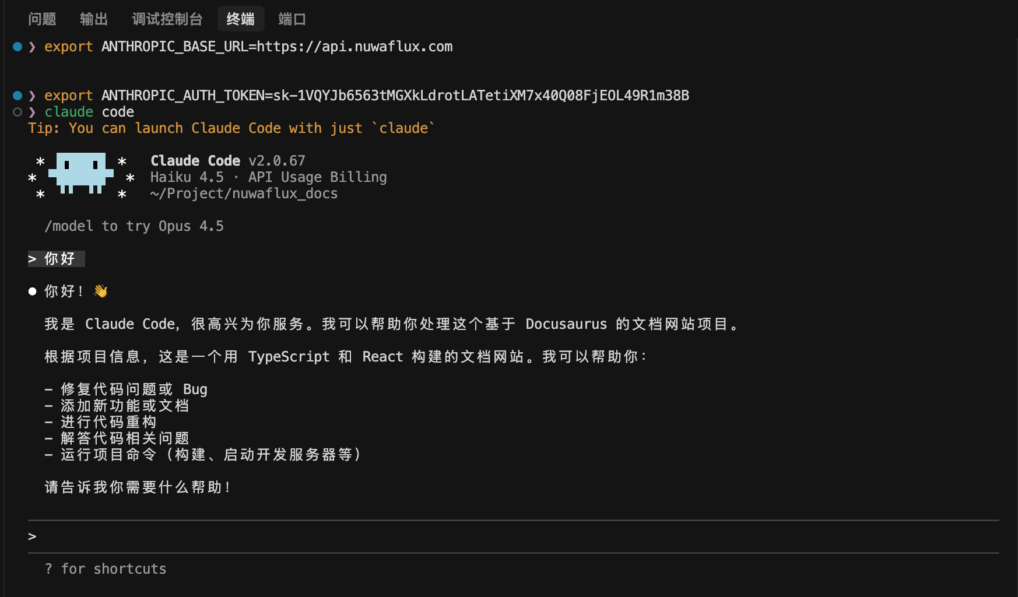Viewport: 1018px width, 597px height.
Task: Click the blue dot beside the ANTHROPIC_AUTH_TOKEN command
Action: [16, 95]
